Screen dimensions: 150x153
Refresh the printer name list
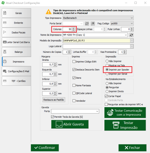[131, 35]
